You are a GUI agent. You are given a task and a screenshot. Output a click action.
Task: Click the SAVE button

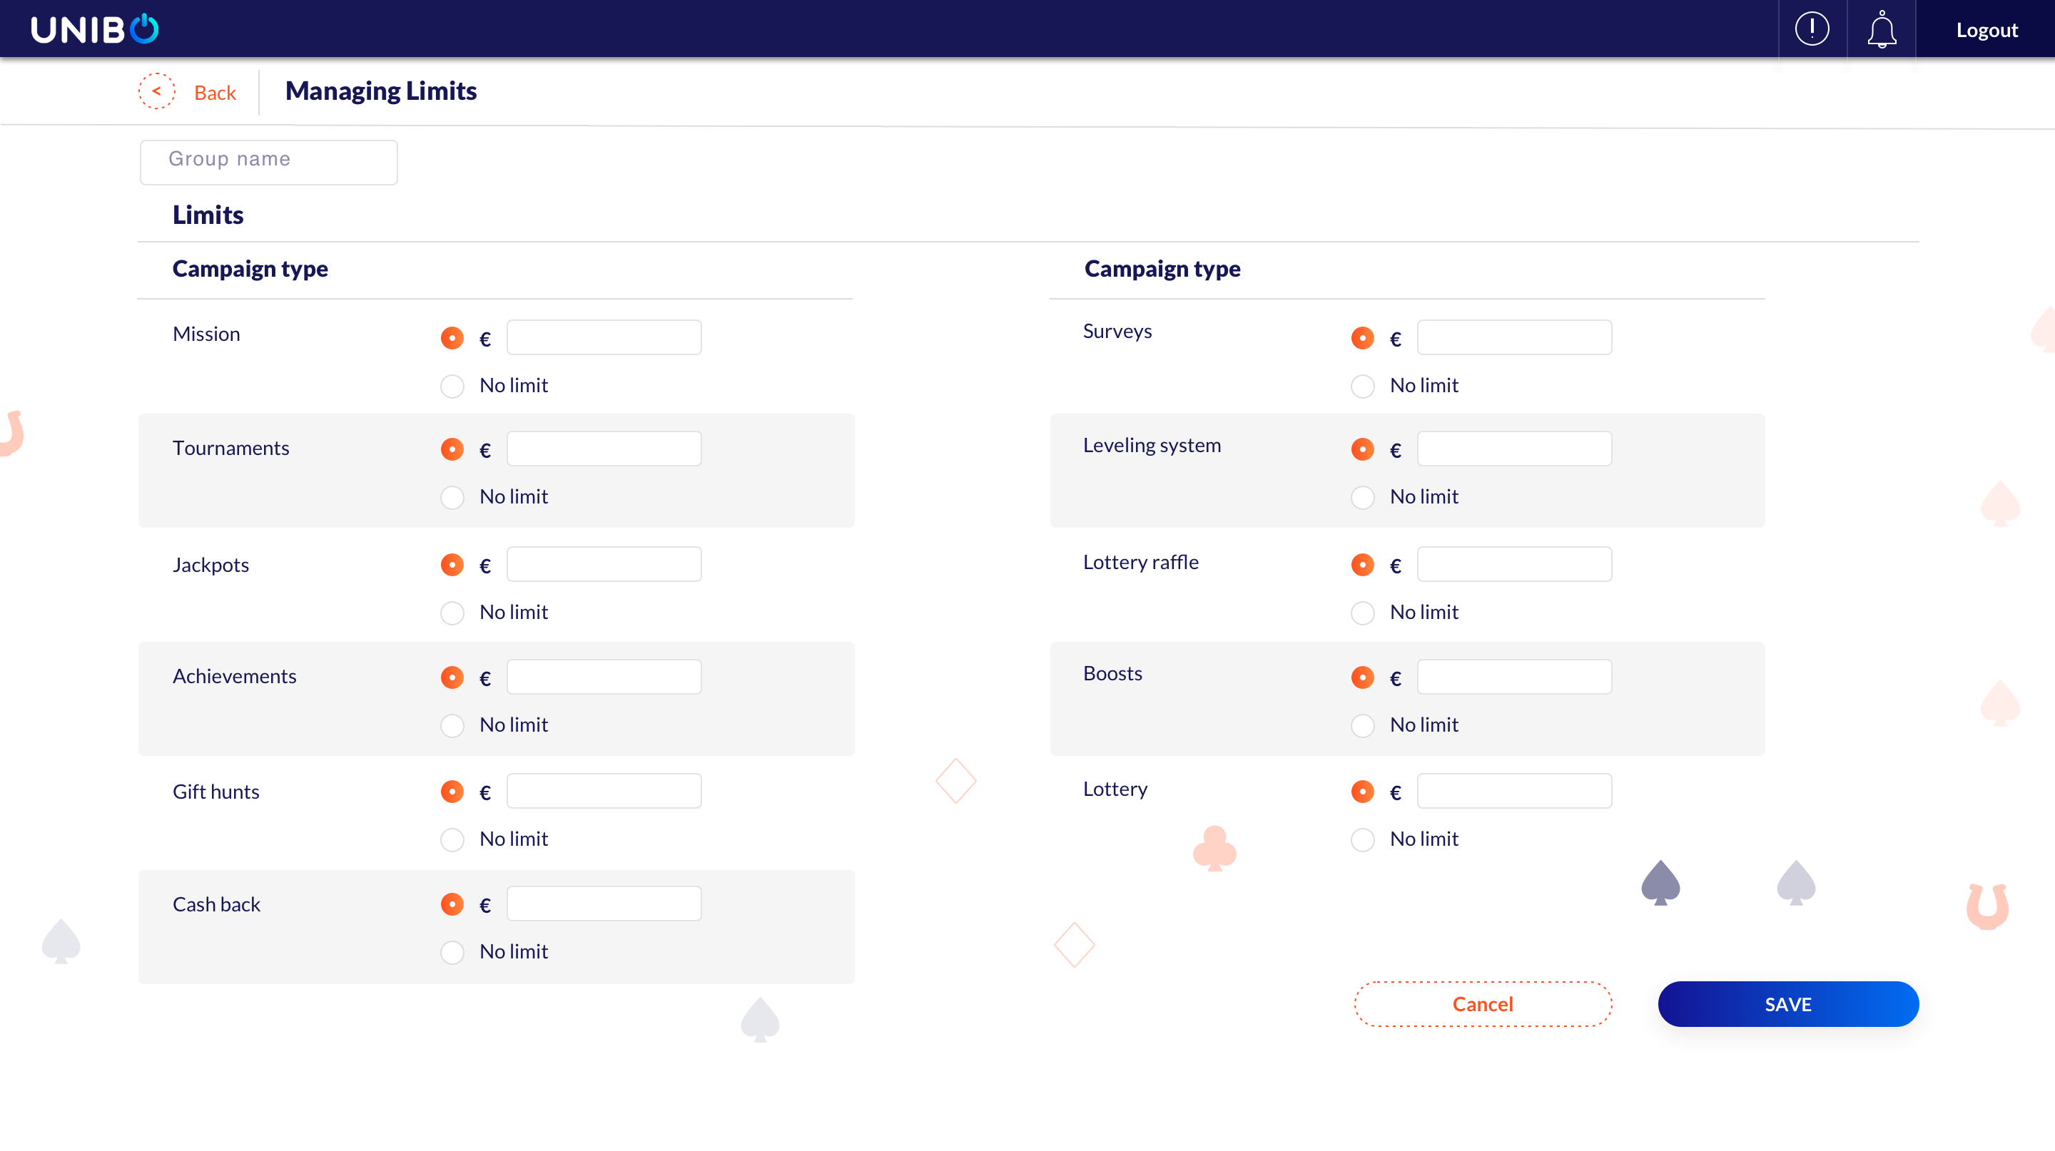point(1787,1004)
